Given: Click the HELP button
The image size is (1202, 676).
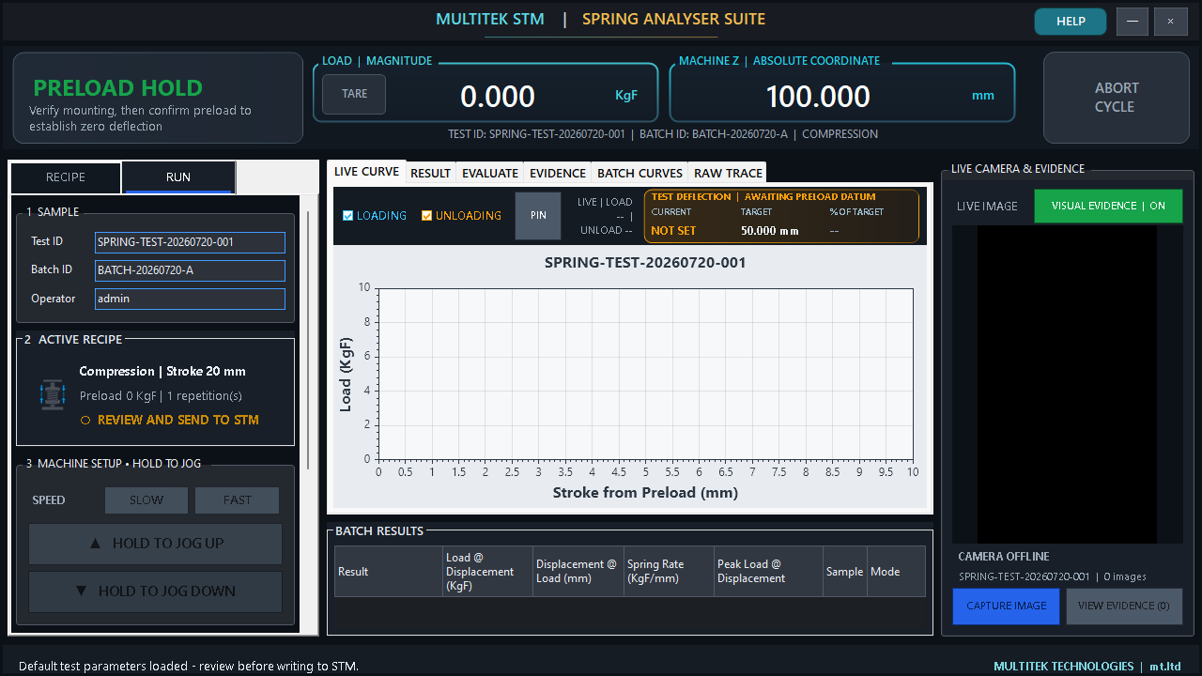Looking at the screenshot, I should pyautogui.click(x=1071, y=22).
